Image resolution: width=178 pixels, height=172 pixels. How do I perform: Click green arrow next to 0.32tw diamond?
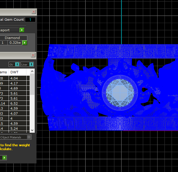point(25,43)
